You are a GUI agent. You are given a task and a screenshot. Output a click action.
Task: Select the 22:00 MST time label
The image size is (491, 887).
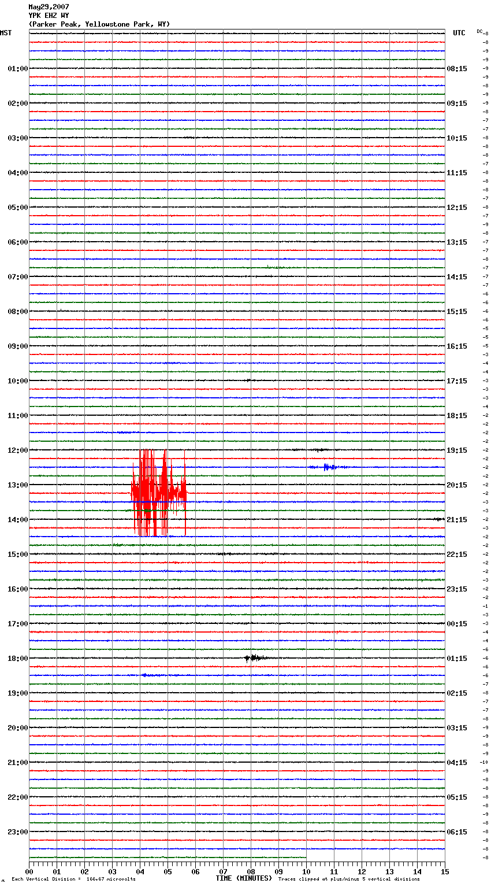(x=18, y=797)
